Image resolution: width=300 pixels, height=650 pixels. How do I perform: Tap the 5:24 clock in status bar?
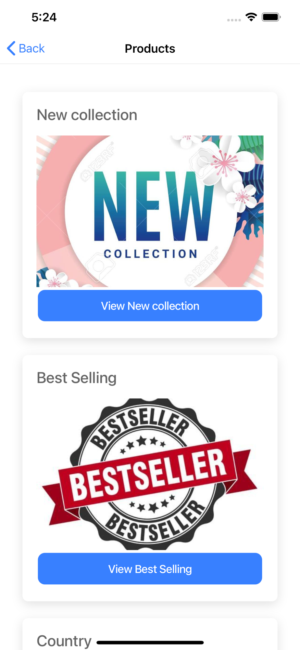click(44, 17)
